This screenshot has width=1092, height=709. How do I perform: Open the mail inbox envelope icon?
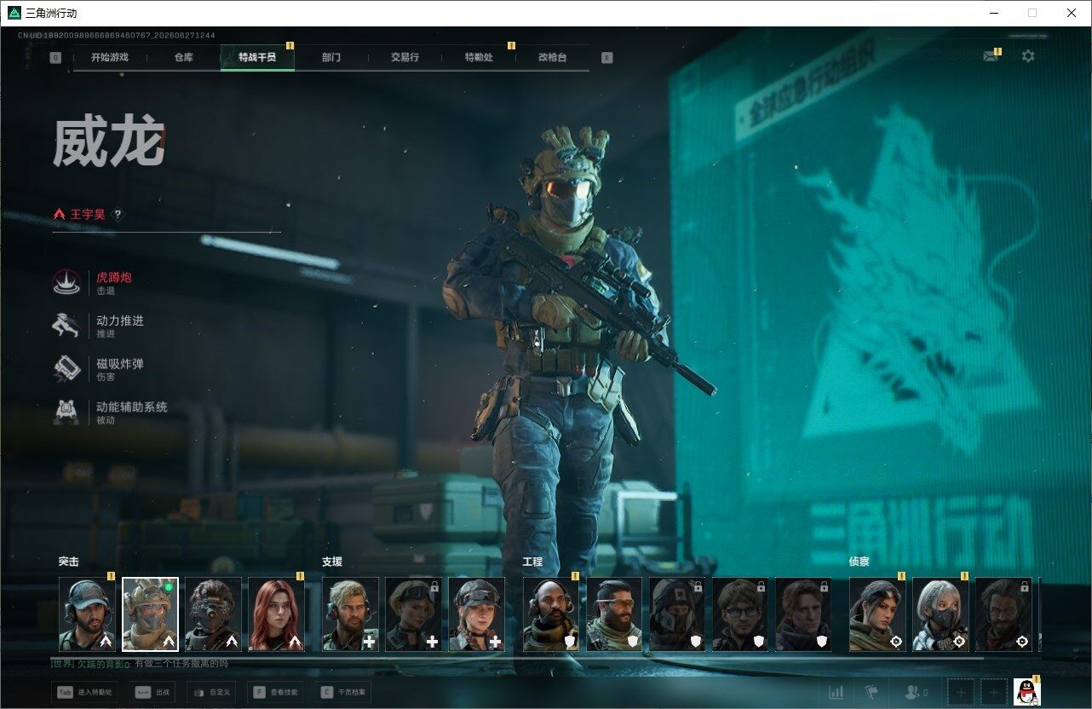coord(990,56)
